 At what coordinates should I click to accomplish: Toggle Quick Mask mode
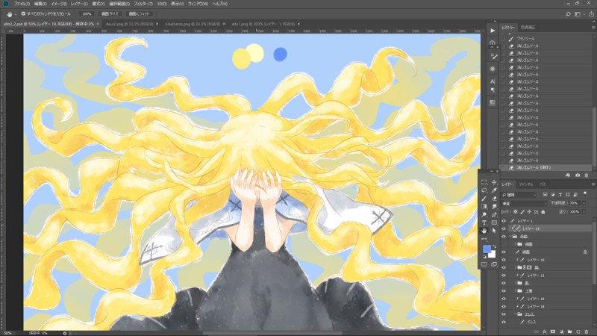484,264
